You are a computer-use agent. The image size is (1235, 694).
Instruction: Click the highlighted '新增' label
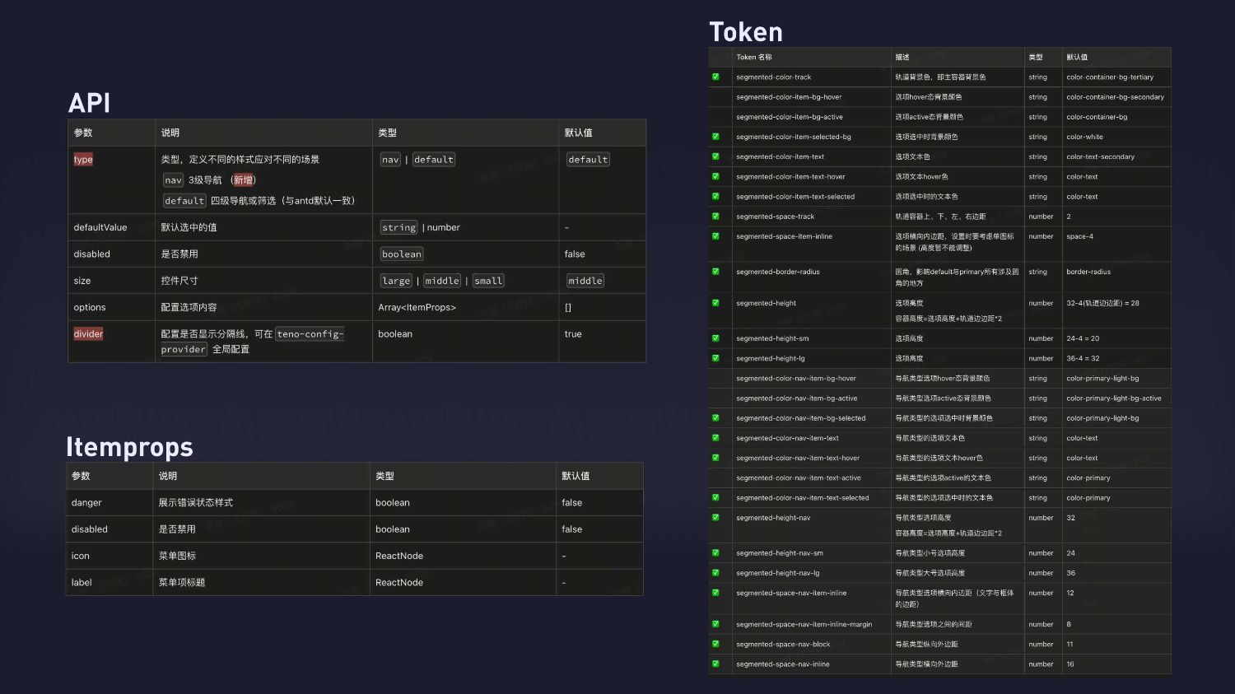tap(243, 180)
